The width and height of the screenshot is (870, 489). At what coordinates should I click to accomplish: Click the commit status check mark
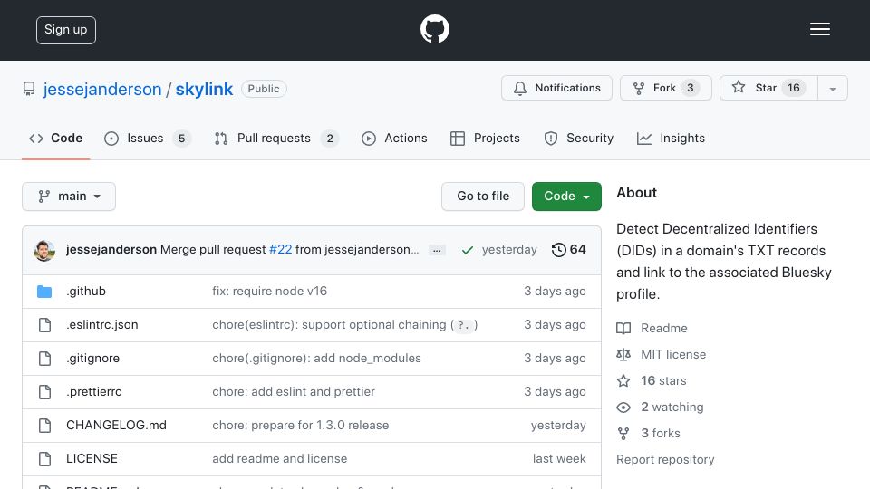[x=468, y=251]
